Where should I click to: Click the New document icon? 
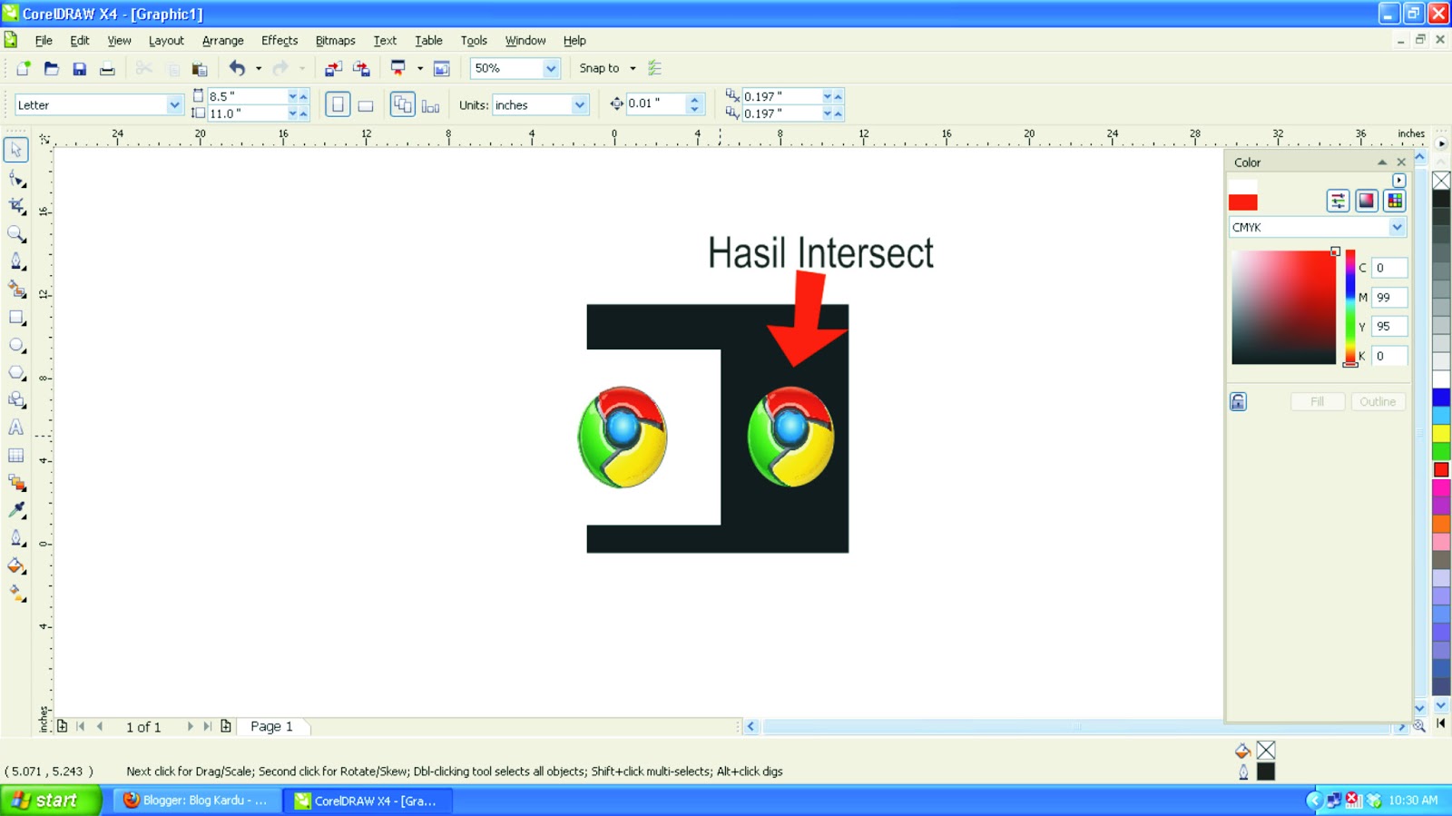coord(23,68)
